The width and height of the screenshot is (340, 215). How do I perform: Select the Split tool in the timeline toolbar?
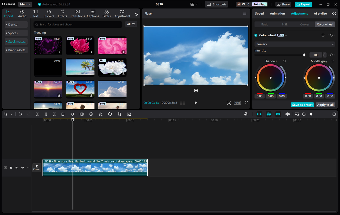(37, 114)
